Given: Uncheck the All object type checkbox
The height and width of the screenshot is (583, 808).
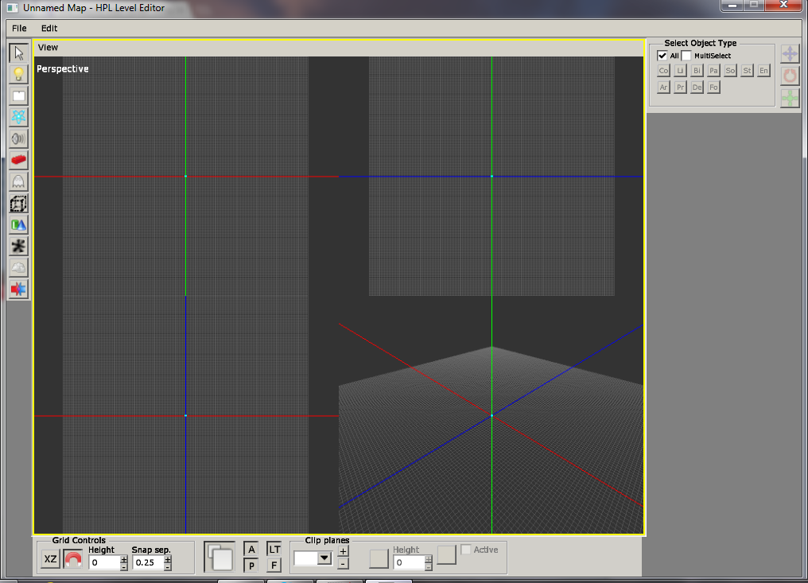Looking at the screenshot, I should tap(662, 56).
